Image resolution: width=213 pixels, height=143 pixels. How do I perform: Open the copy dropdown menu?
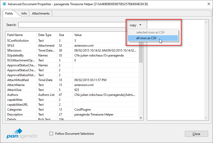(x=136, y=25)
